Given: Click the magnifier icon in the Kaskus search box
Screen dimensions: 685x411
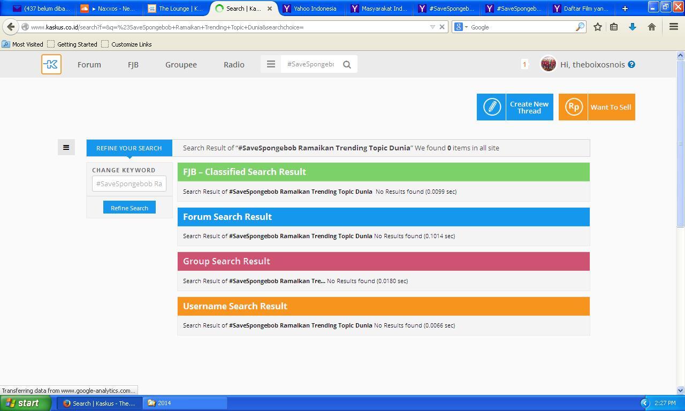Looking at the screenshot, I should 347,64.
